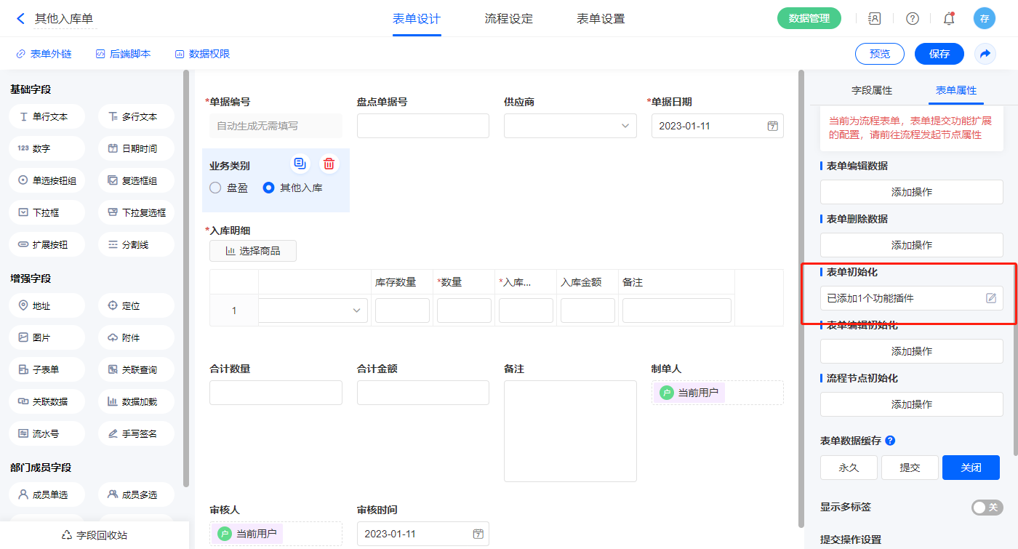Viewport: 1018px width, 549px height.
Task: Switch to the 流程设定 tab
Action: tap(508, 19)
